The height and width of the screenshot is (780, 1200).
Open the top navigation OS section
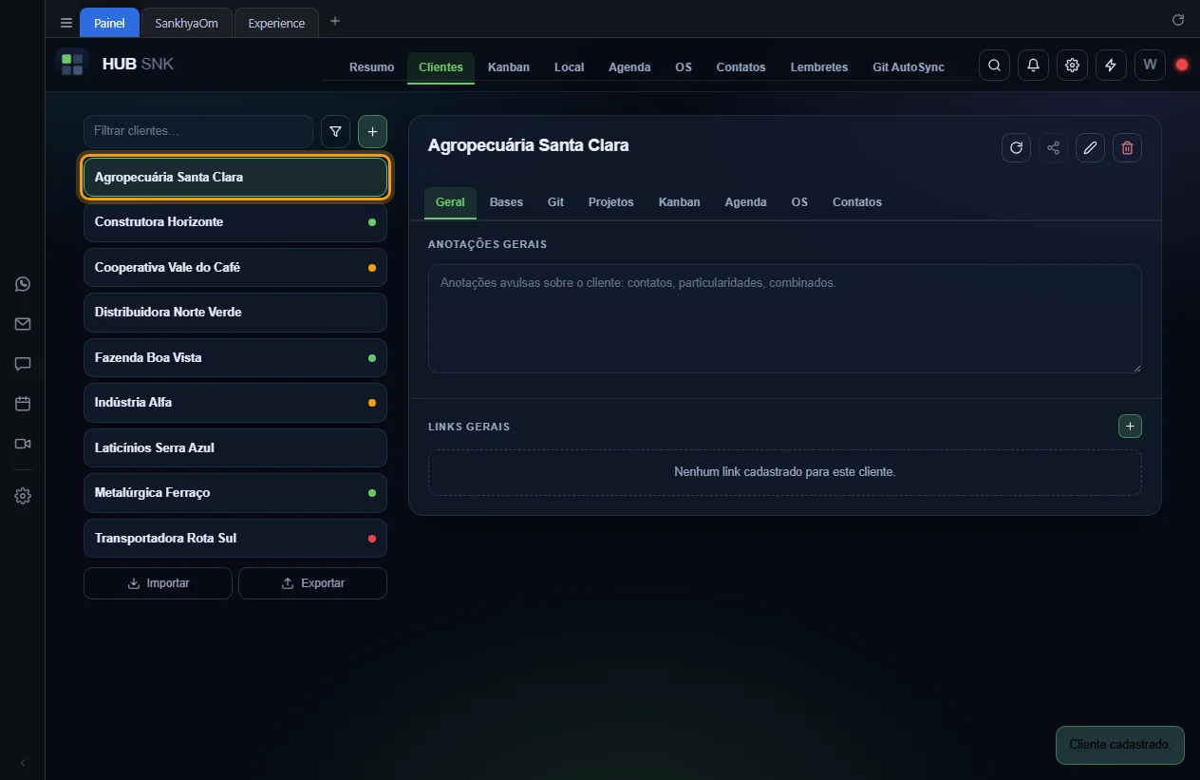(x=684, y=67)
